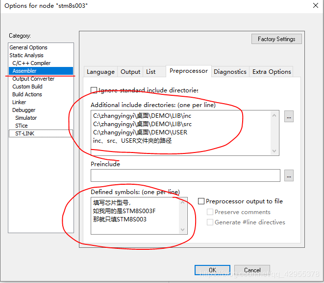Image resolution: width=324 pixels, height=283 pixels.
Task: Click the Factory Settings button
Action: click(x=276, y=39)
